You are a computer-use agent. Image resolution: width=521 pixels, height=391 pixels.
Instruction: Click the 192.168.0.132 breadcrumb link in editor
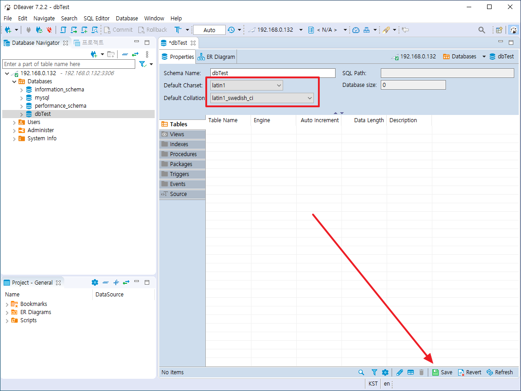[414, 57]
